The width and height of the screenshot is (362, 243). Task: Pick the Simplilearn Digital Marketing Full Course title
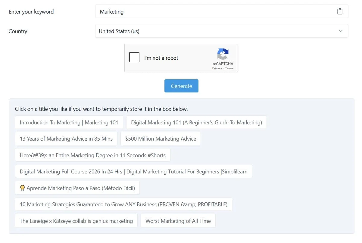133,171
